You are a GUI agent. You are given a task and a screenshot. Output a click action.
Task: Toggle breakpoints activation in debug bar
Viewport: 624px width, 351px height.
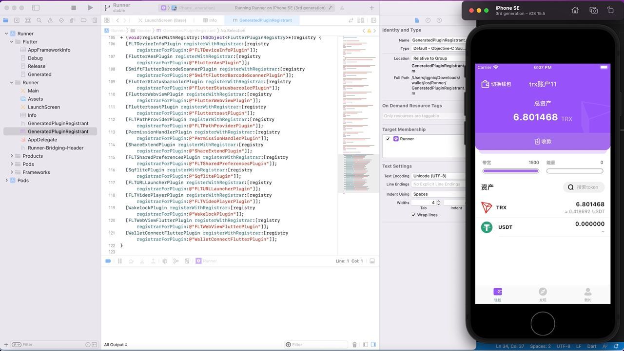(108, 261)
